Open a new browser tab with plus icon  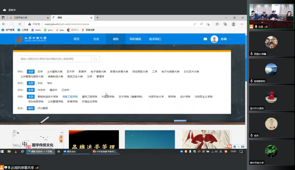[97, 18]
